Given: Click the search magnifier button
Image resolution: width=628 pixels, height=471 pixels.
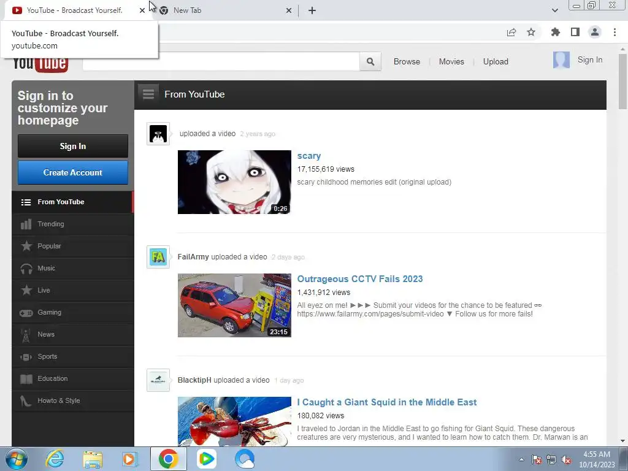Looking at the screenshot, I should [x=370, y=62].
